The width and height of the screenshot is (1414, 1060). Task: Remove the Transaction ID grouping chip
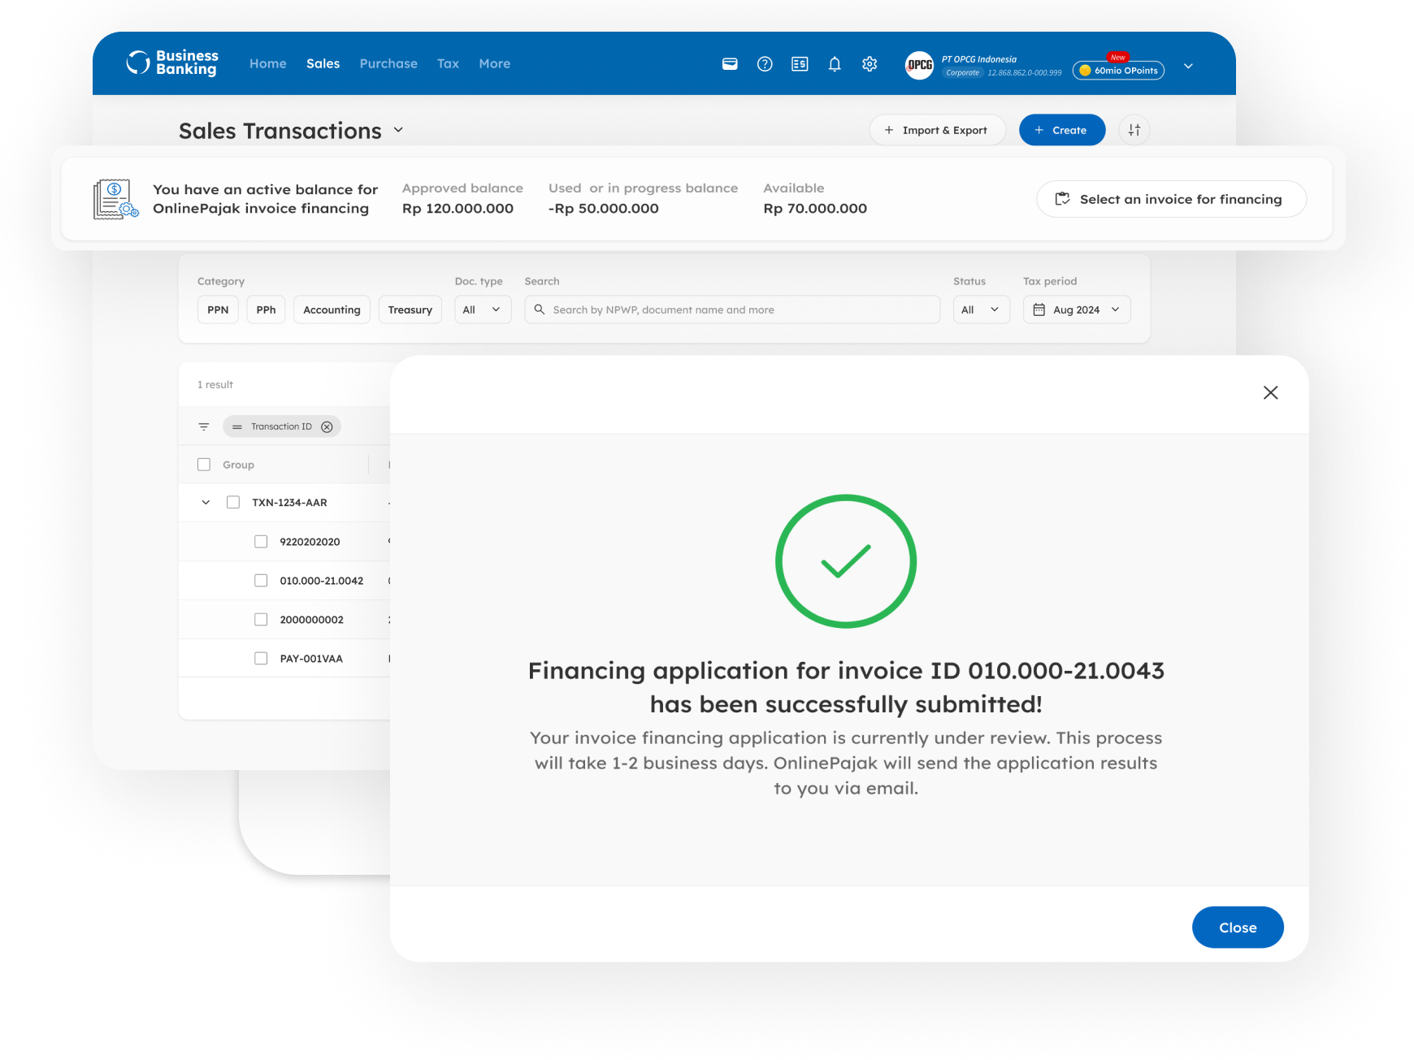(327, 426)
